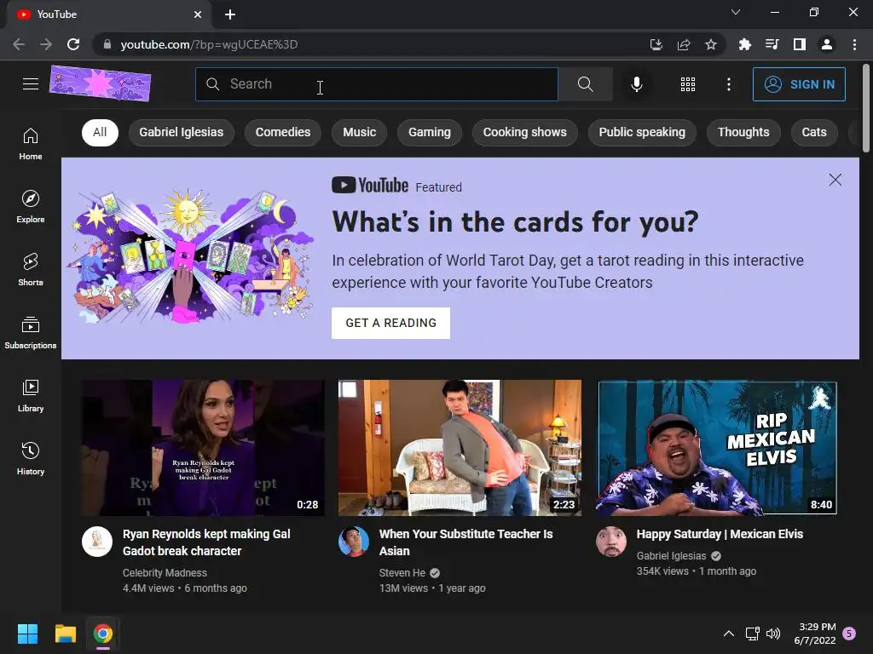Open Ryan Reynolds Gal Gadot video thumbnail
The image size is (873, 654).
click(203, 448)
